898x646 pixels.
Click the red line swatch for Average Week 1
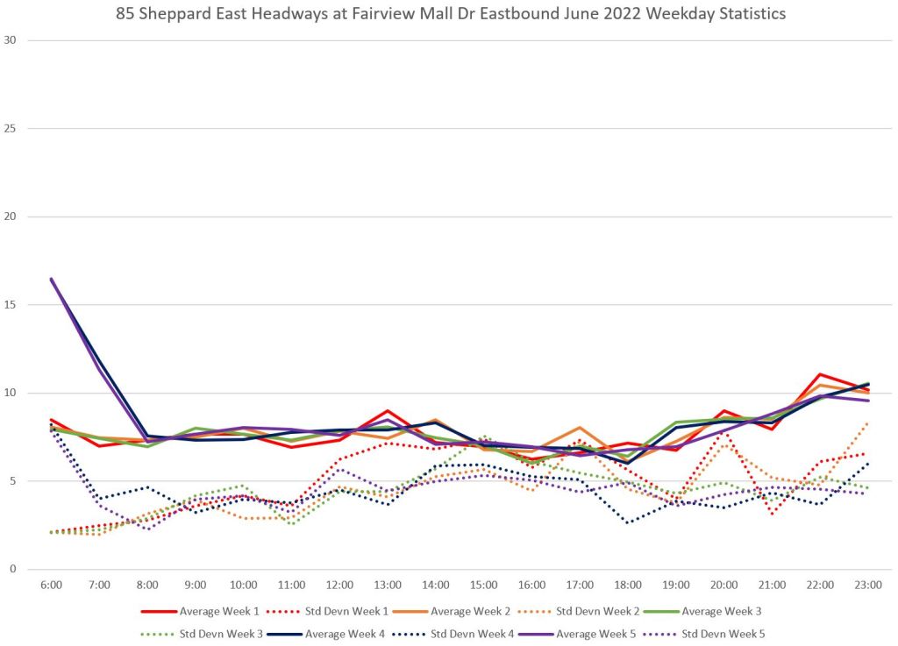pyautogui.click(x=158, y=610)
